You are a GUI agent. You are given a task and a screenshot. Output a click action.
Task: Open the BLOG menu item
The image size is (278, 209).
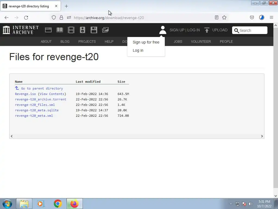coord(65,41)
